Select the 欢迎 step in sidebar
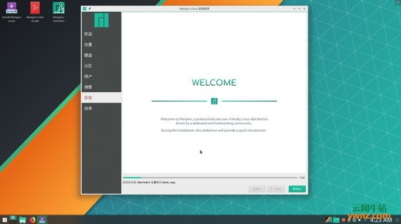Viewport: 401px width, 224px height. pos(102,34)
